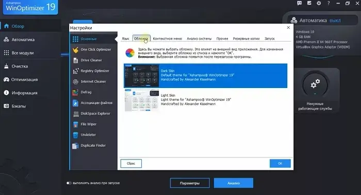Open the help question mark icon

pyautogui.click(x=329, y=3)
